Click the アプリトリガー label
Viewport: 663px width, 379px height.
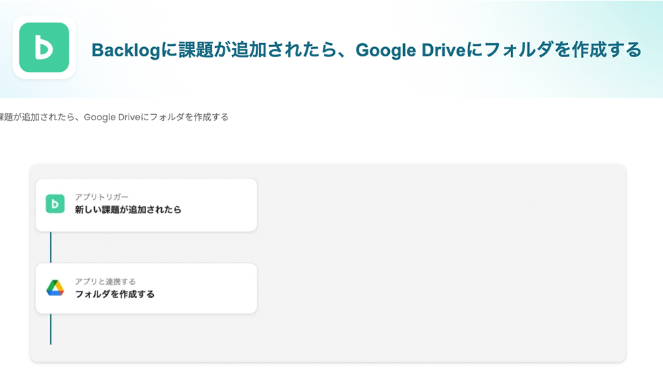click(x=101, y=197)
